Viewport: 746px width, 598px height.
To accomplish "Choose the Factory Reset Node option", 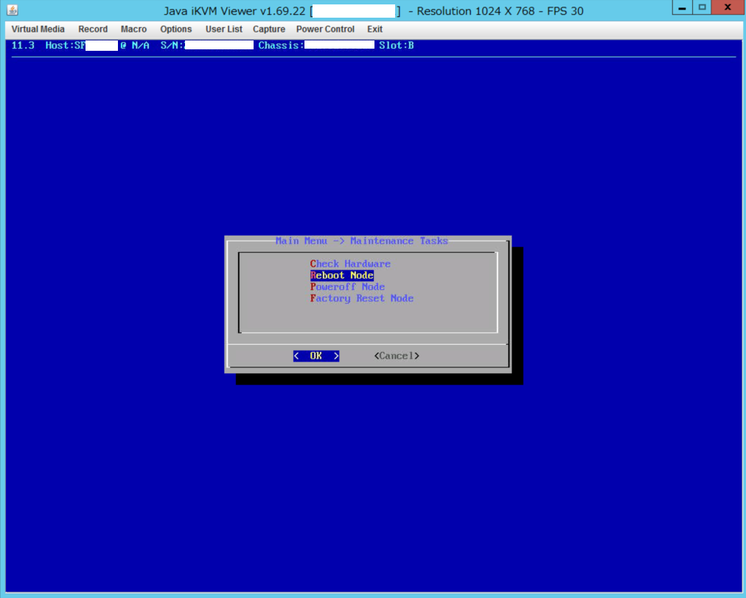I will tap(361, 298).
